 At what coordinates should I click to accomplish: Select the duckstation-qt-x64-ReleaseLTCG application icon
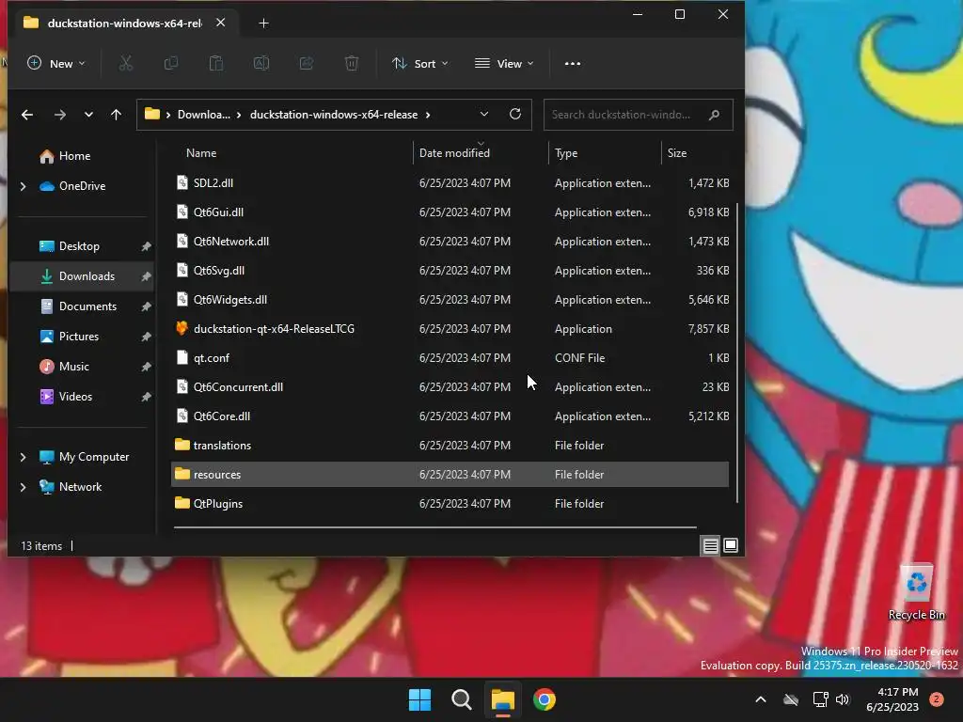(x=182, y=328)
